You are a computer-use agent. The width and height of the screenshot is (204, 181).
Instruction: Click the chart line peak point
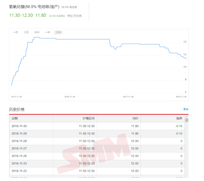tap(37, 37)
